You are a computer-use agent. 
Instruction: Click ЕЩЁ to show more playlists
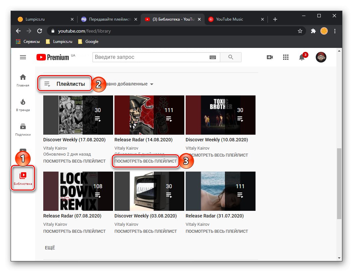coord(50,248)
